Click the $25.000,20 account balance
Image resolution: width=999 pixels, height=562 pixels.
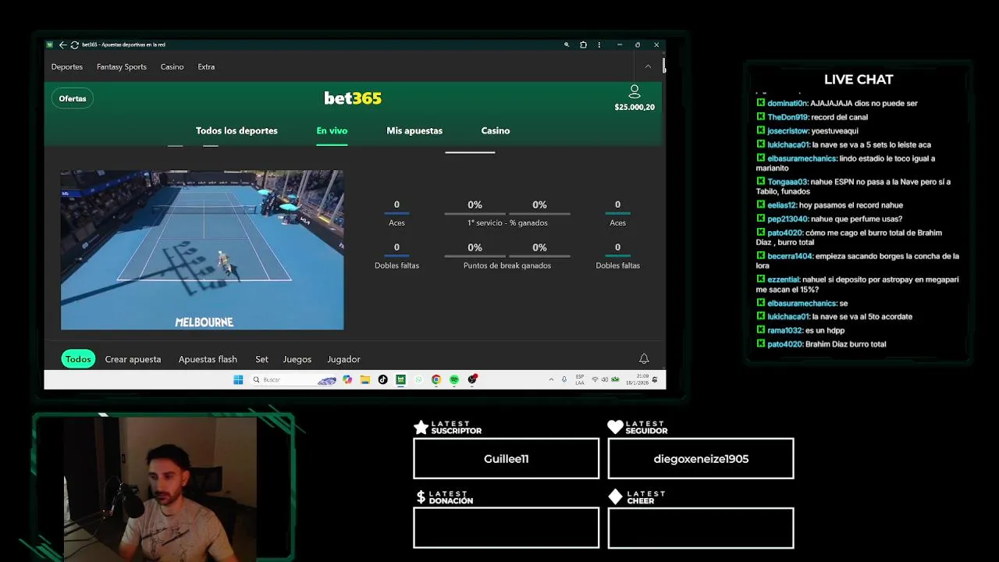pos(635,107)
